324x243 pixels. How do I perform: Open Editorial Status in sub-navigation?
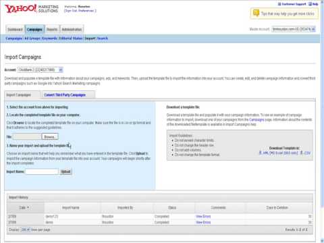click(71, 38)
